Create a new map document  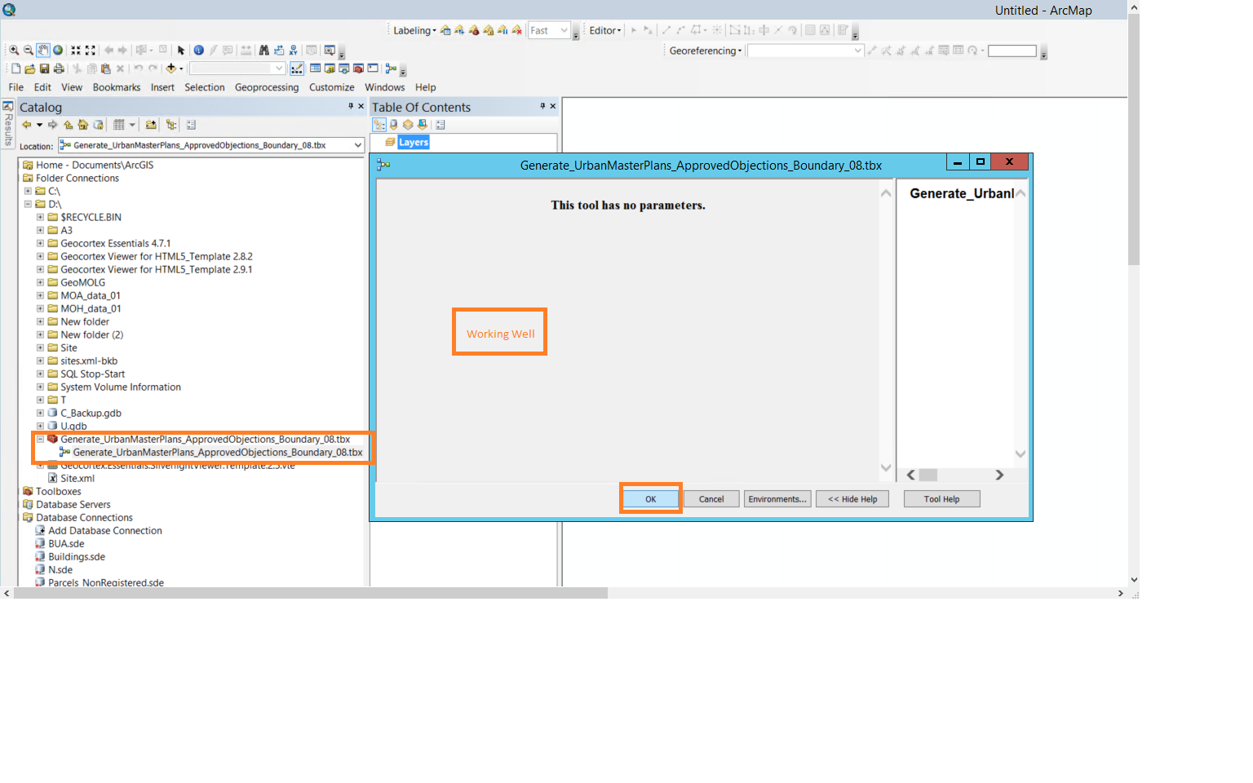point(15,69)
